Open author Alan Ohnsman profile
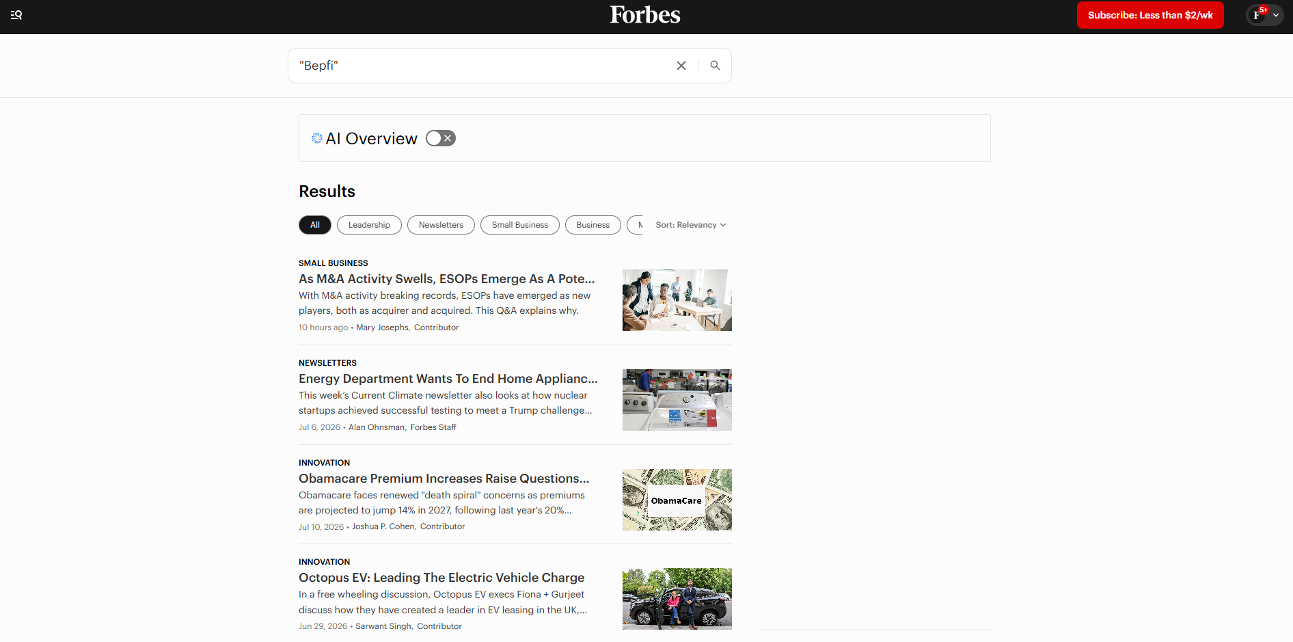The width and height of the screenshot is (1293, 642). (377, 427)
